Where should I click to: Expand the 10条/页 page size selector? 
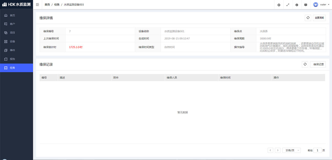[x=291, y=150]
